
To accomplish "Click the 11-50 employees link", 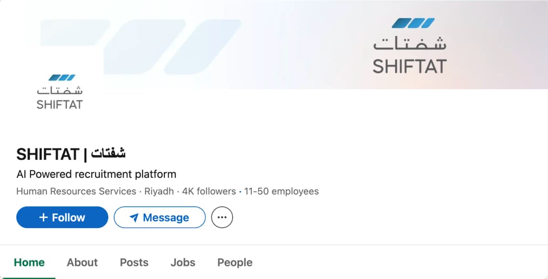I will point(281,191).
